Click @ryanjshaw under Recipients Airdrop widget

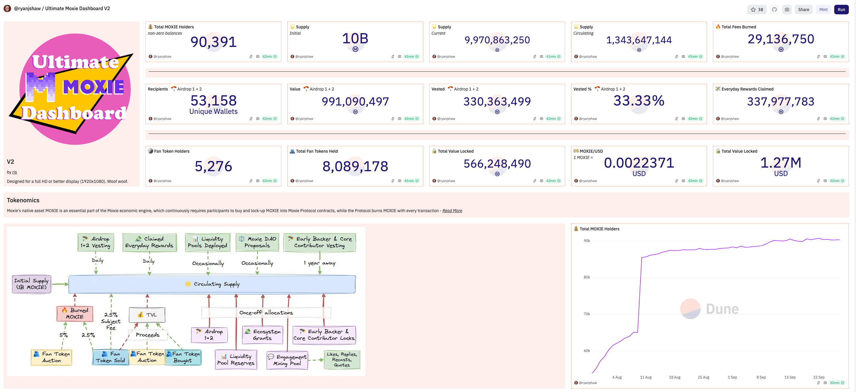click(x=162, y=119)
